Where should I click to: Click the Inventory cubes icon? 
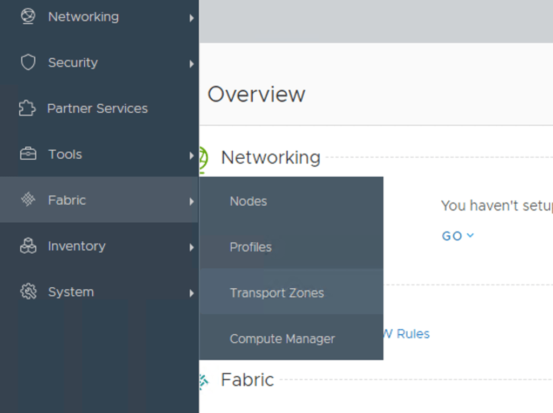coord(28,246)
